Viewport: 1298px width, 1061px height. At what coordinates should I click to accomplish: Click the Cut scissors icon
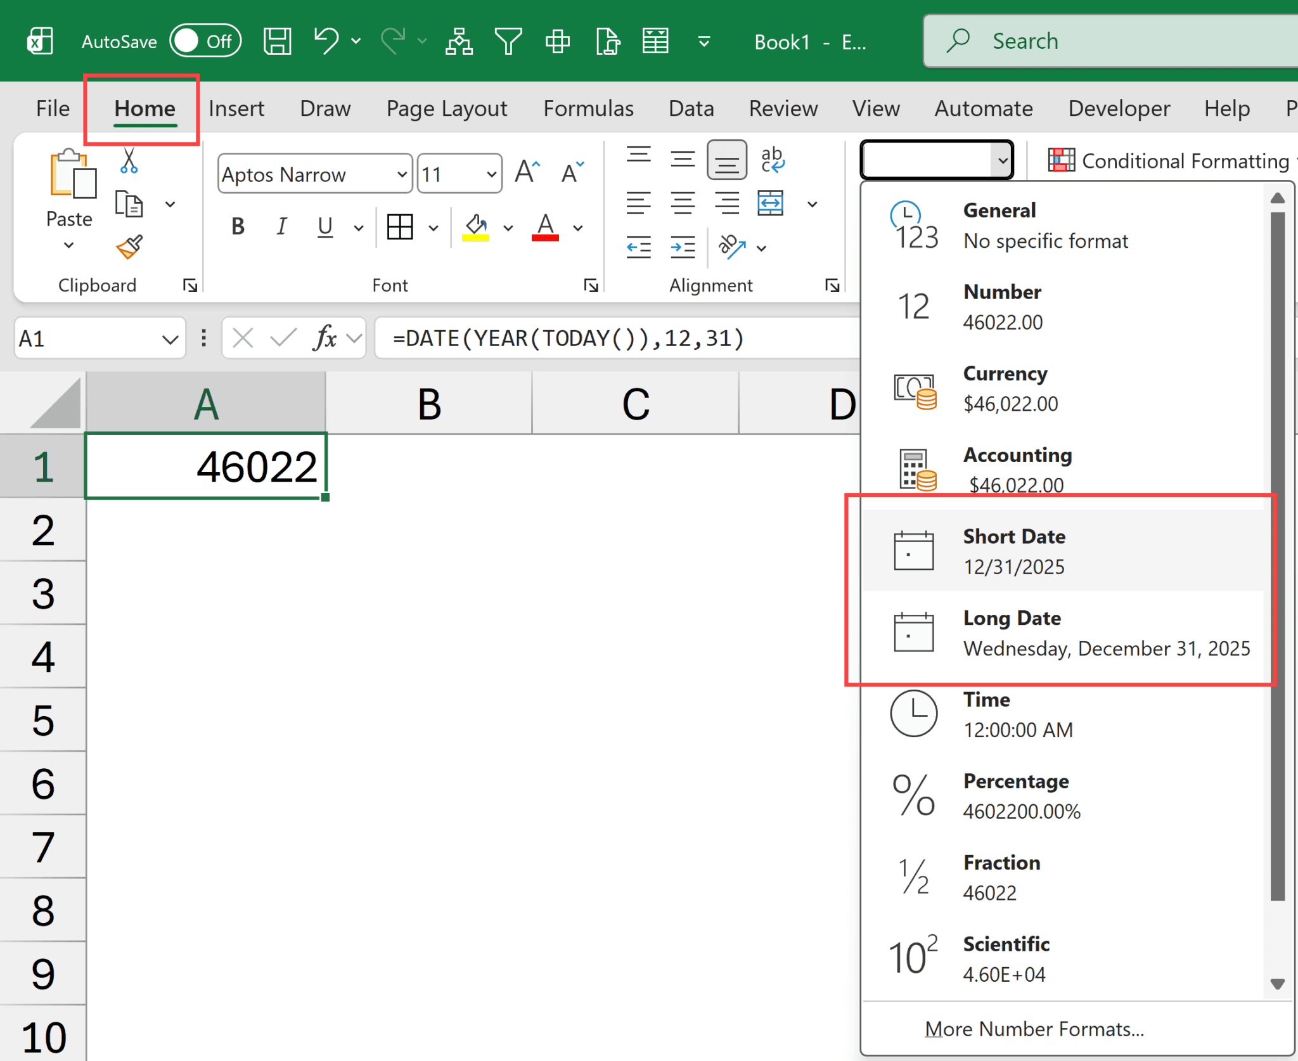[x=129, y=162]
